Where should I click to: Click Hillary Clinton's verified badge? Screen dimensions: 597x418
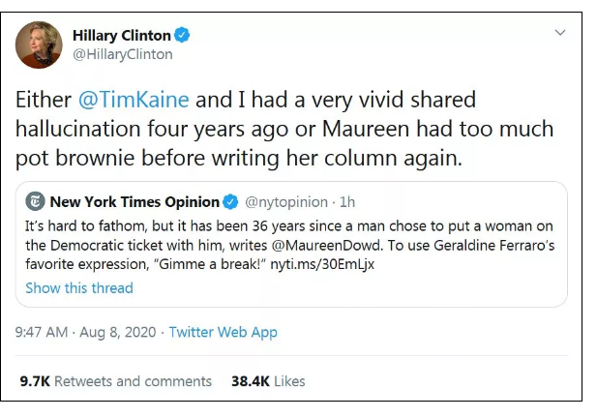pos(182,35)
